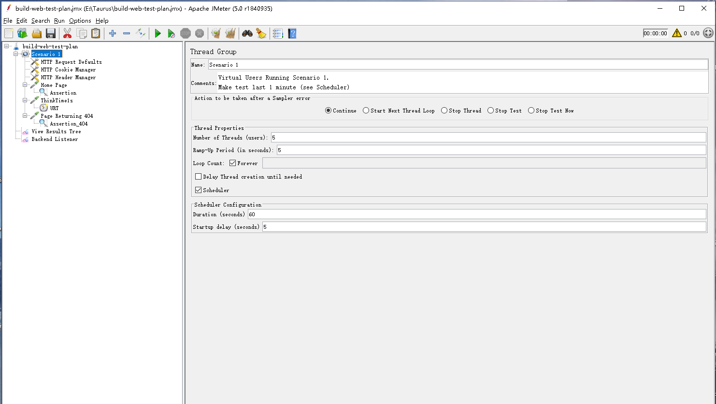Click the round thread status icon at the toolbar's right end

[x=708, y=33]
